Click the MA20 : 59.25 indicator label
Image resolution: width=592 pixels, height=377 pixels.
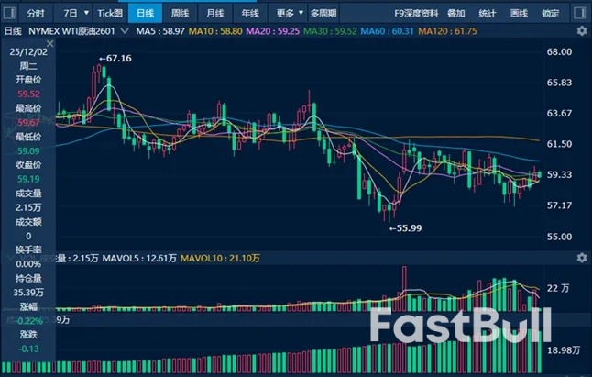[272, 31]
